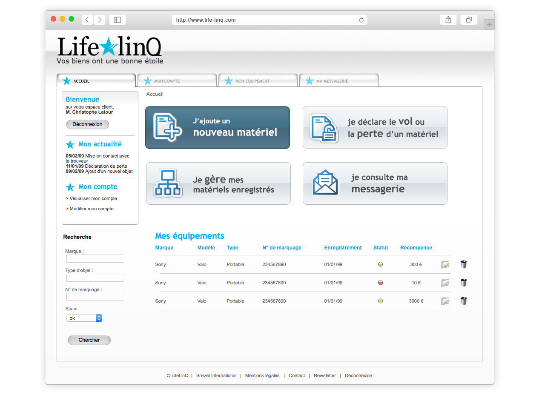Image resolution: width=545 pixels, height=395 pixels.
Task: Click the N° de marquage input field
Action: (95, 297)
